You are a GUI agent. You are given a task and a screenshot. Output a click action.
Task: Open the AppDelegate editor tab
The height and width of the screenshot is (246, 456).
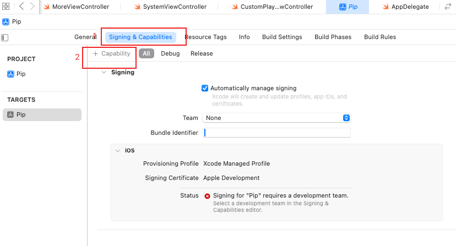(x=410, y=7)
